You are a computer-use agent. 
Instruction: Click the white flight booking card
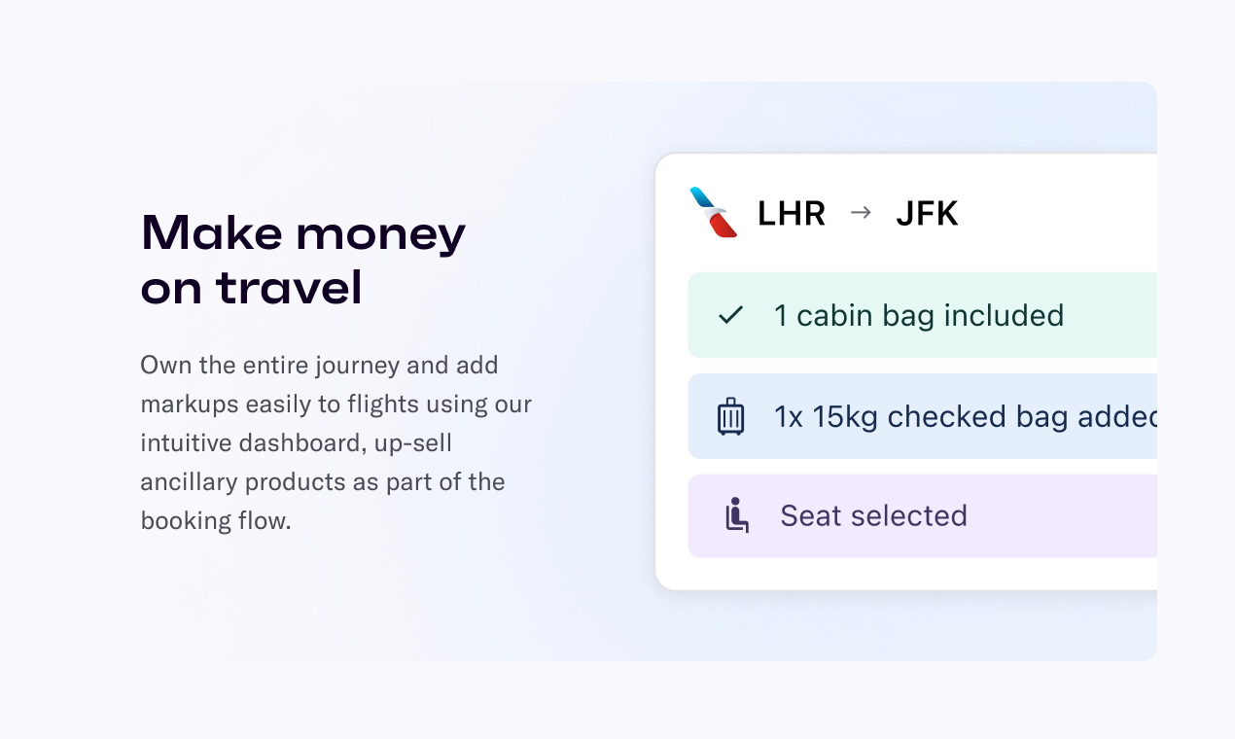point(906,371)
